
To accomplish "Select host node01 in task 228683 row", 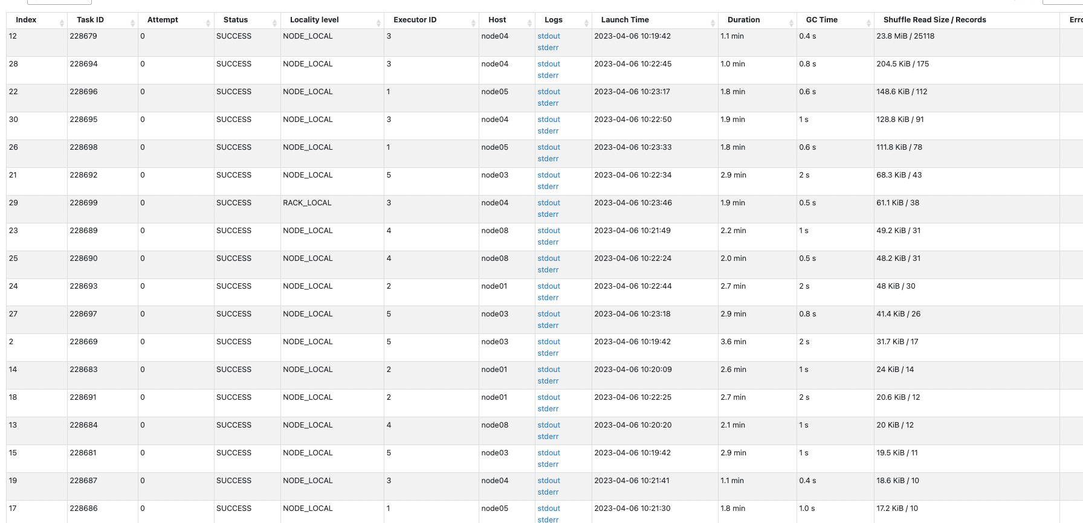I will point(494,370).
